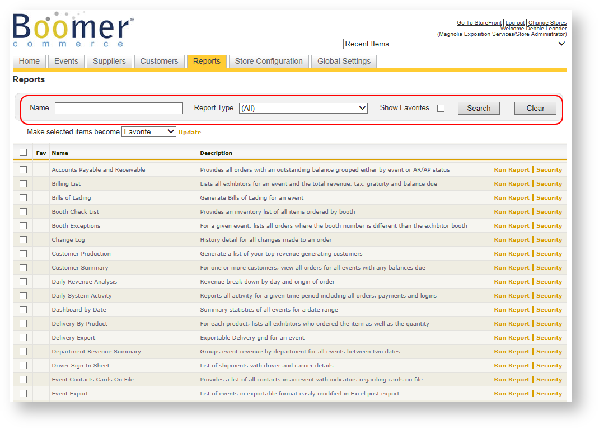Open the 'Make selected items become' dropdown

(149, 131)
